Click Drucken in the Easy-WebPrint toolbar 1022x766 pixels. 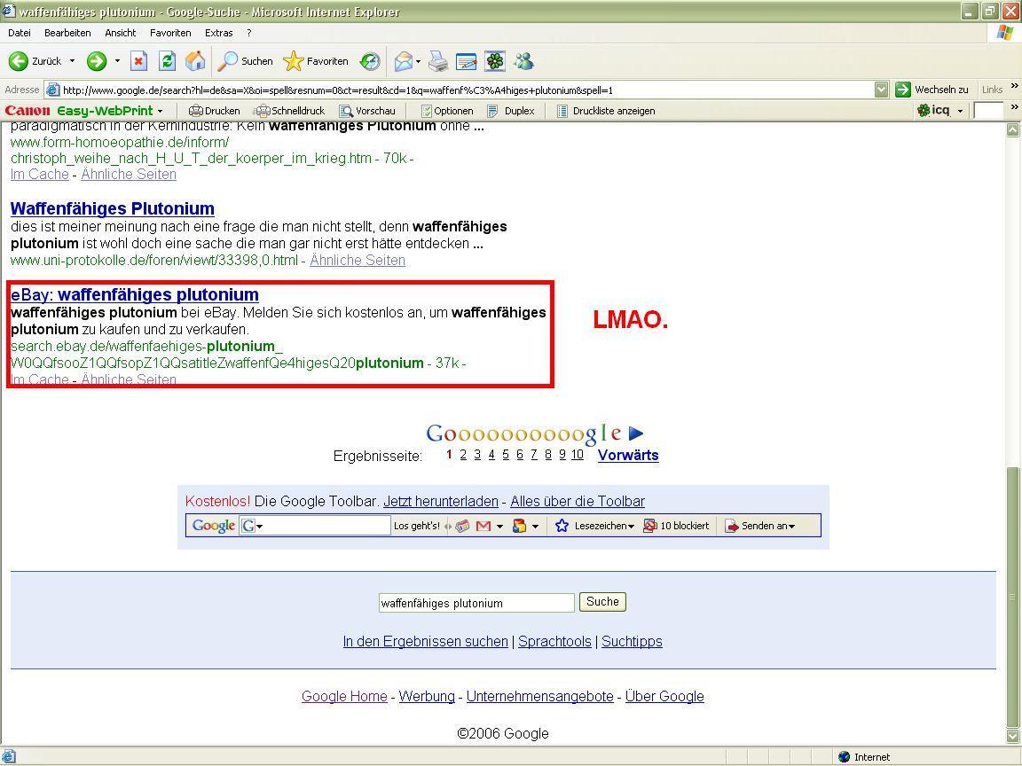(x=215, y=111)
